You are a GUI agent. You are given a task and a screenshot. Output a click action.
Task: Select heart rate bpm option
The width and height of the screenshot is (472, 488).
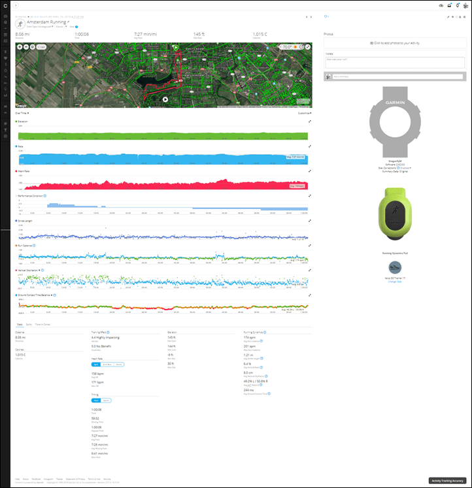click(x=96, y=365)
